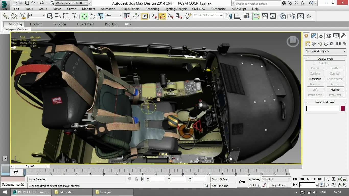Switch to the Modify command panel tab
Image resolution: width=349 pixels, height=196 pixels.
coord(313,36)
